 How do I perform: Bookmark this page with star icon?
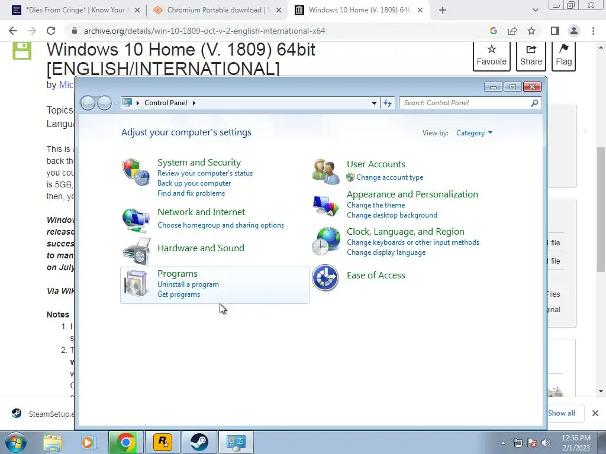point(531,31)
